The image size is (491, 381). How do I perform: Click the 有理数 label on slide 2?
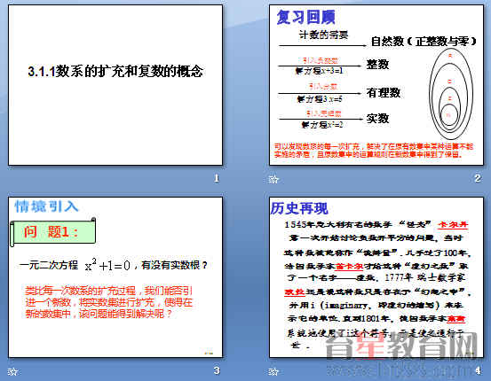click(384, 92)
